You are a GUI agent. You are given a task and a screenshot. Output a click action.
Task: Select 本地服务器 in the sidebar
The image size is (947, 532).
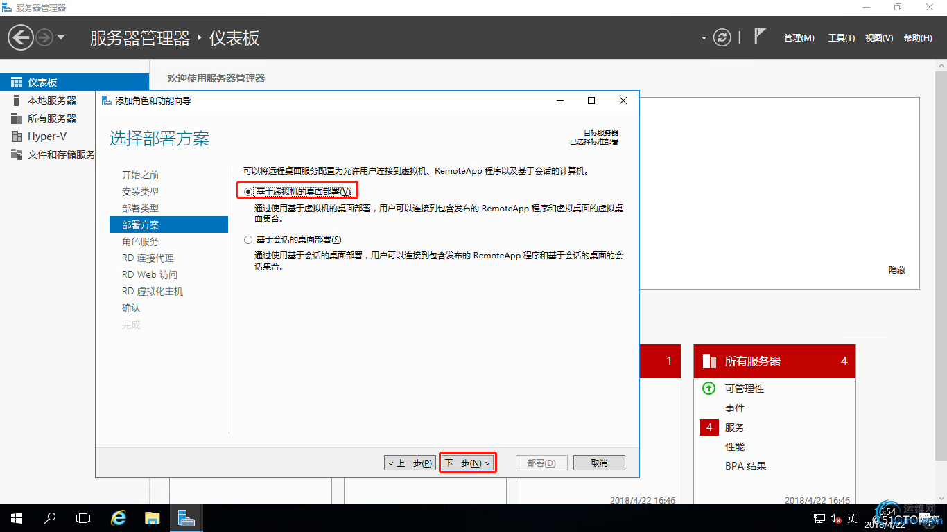(x=52, y=100)
